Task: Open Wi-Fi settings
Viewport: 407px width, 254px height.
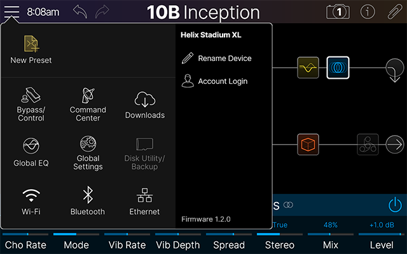Action: (31, 201)
